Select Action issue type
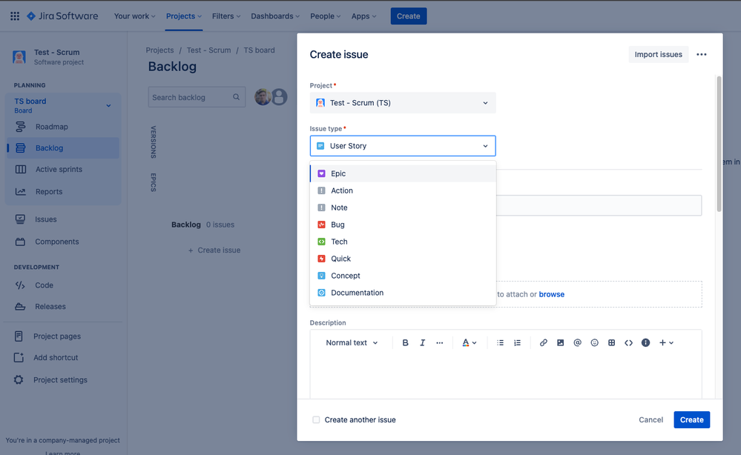 point(403,190)
